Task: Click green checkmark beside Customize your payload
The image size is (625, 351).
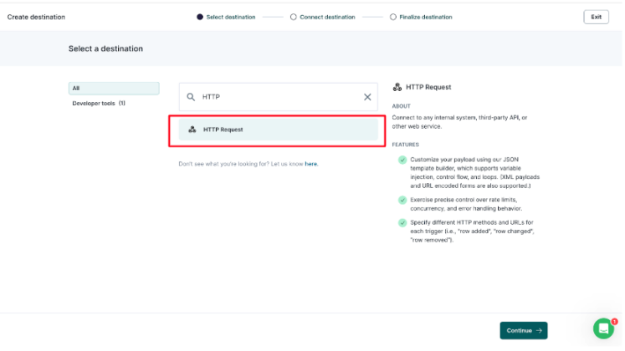Action: 402,159
